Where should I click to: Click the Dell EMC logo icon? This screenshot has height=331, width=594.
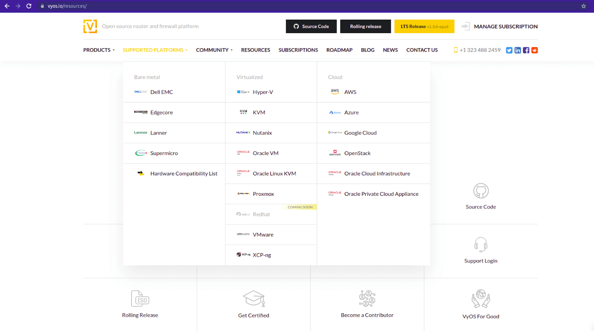[141, 92]
